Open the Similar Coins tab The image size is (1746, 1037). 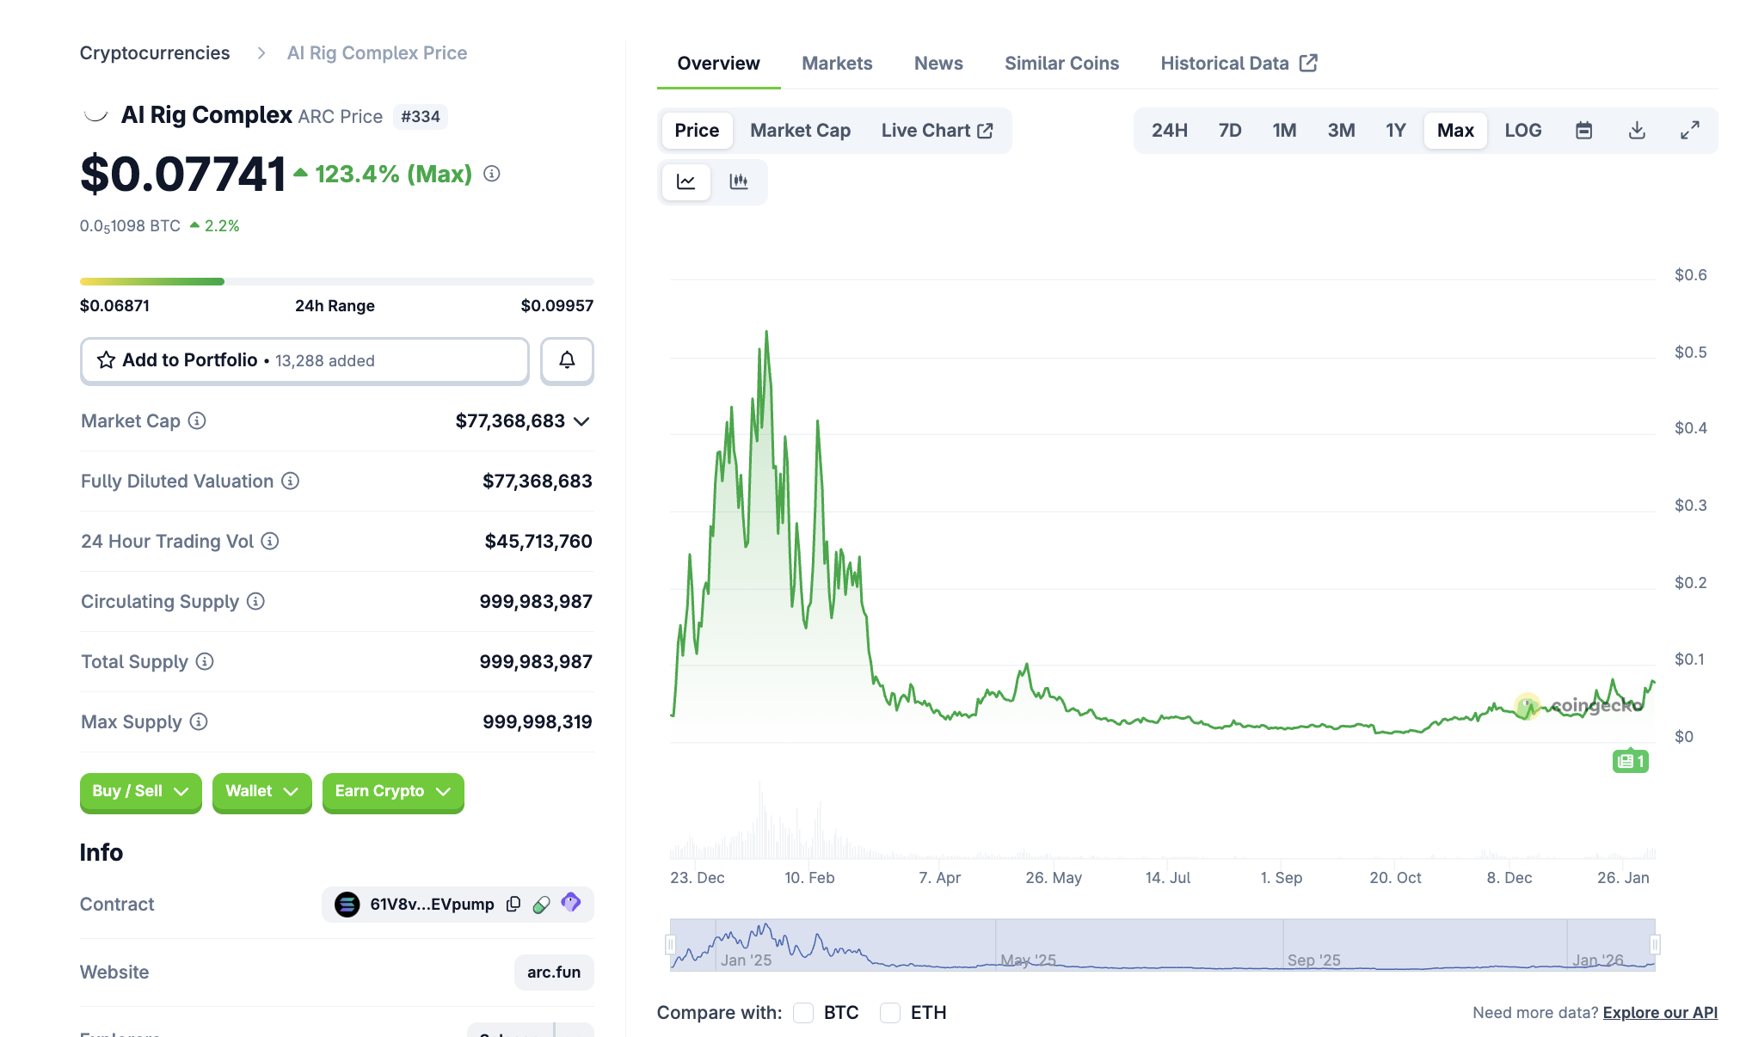tap(1061, 64)
